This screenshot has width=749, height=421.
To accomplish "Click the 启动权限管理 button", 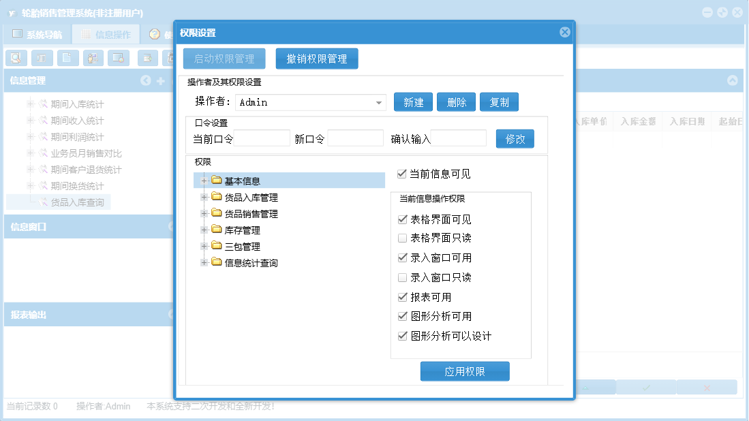I will coord(224,59).
